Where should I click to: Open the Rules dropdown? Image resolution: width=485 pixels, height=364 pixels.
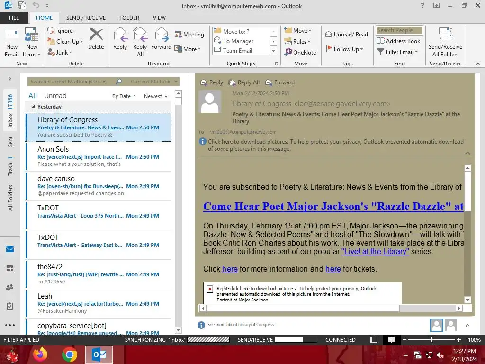tap(297, 42)
